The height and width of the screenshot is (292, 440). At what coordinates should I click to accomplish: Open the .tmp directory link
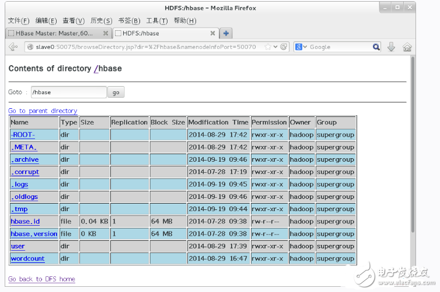pyautogui.click(x=19, y=209)
